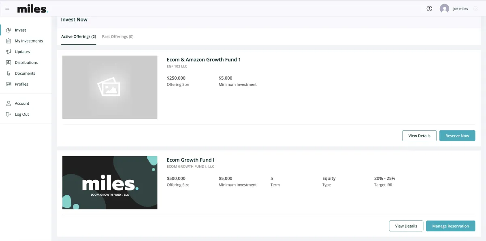The width and height of the screenshot is (486, 241).
Task: View Details for Ecom Growth Fund I
Action: pyautogui.click(x=406, y=226)
